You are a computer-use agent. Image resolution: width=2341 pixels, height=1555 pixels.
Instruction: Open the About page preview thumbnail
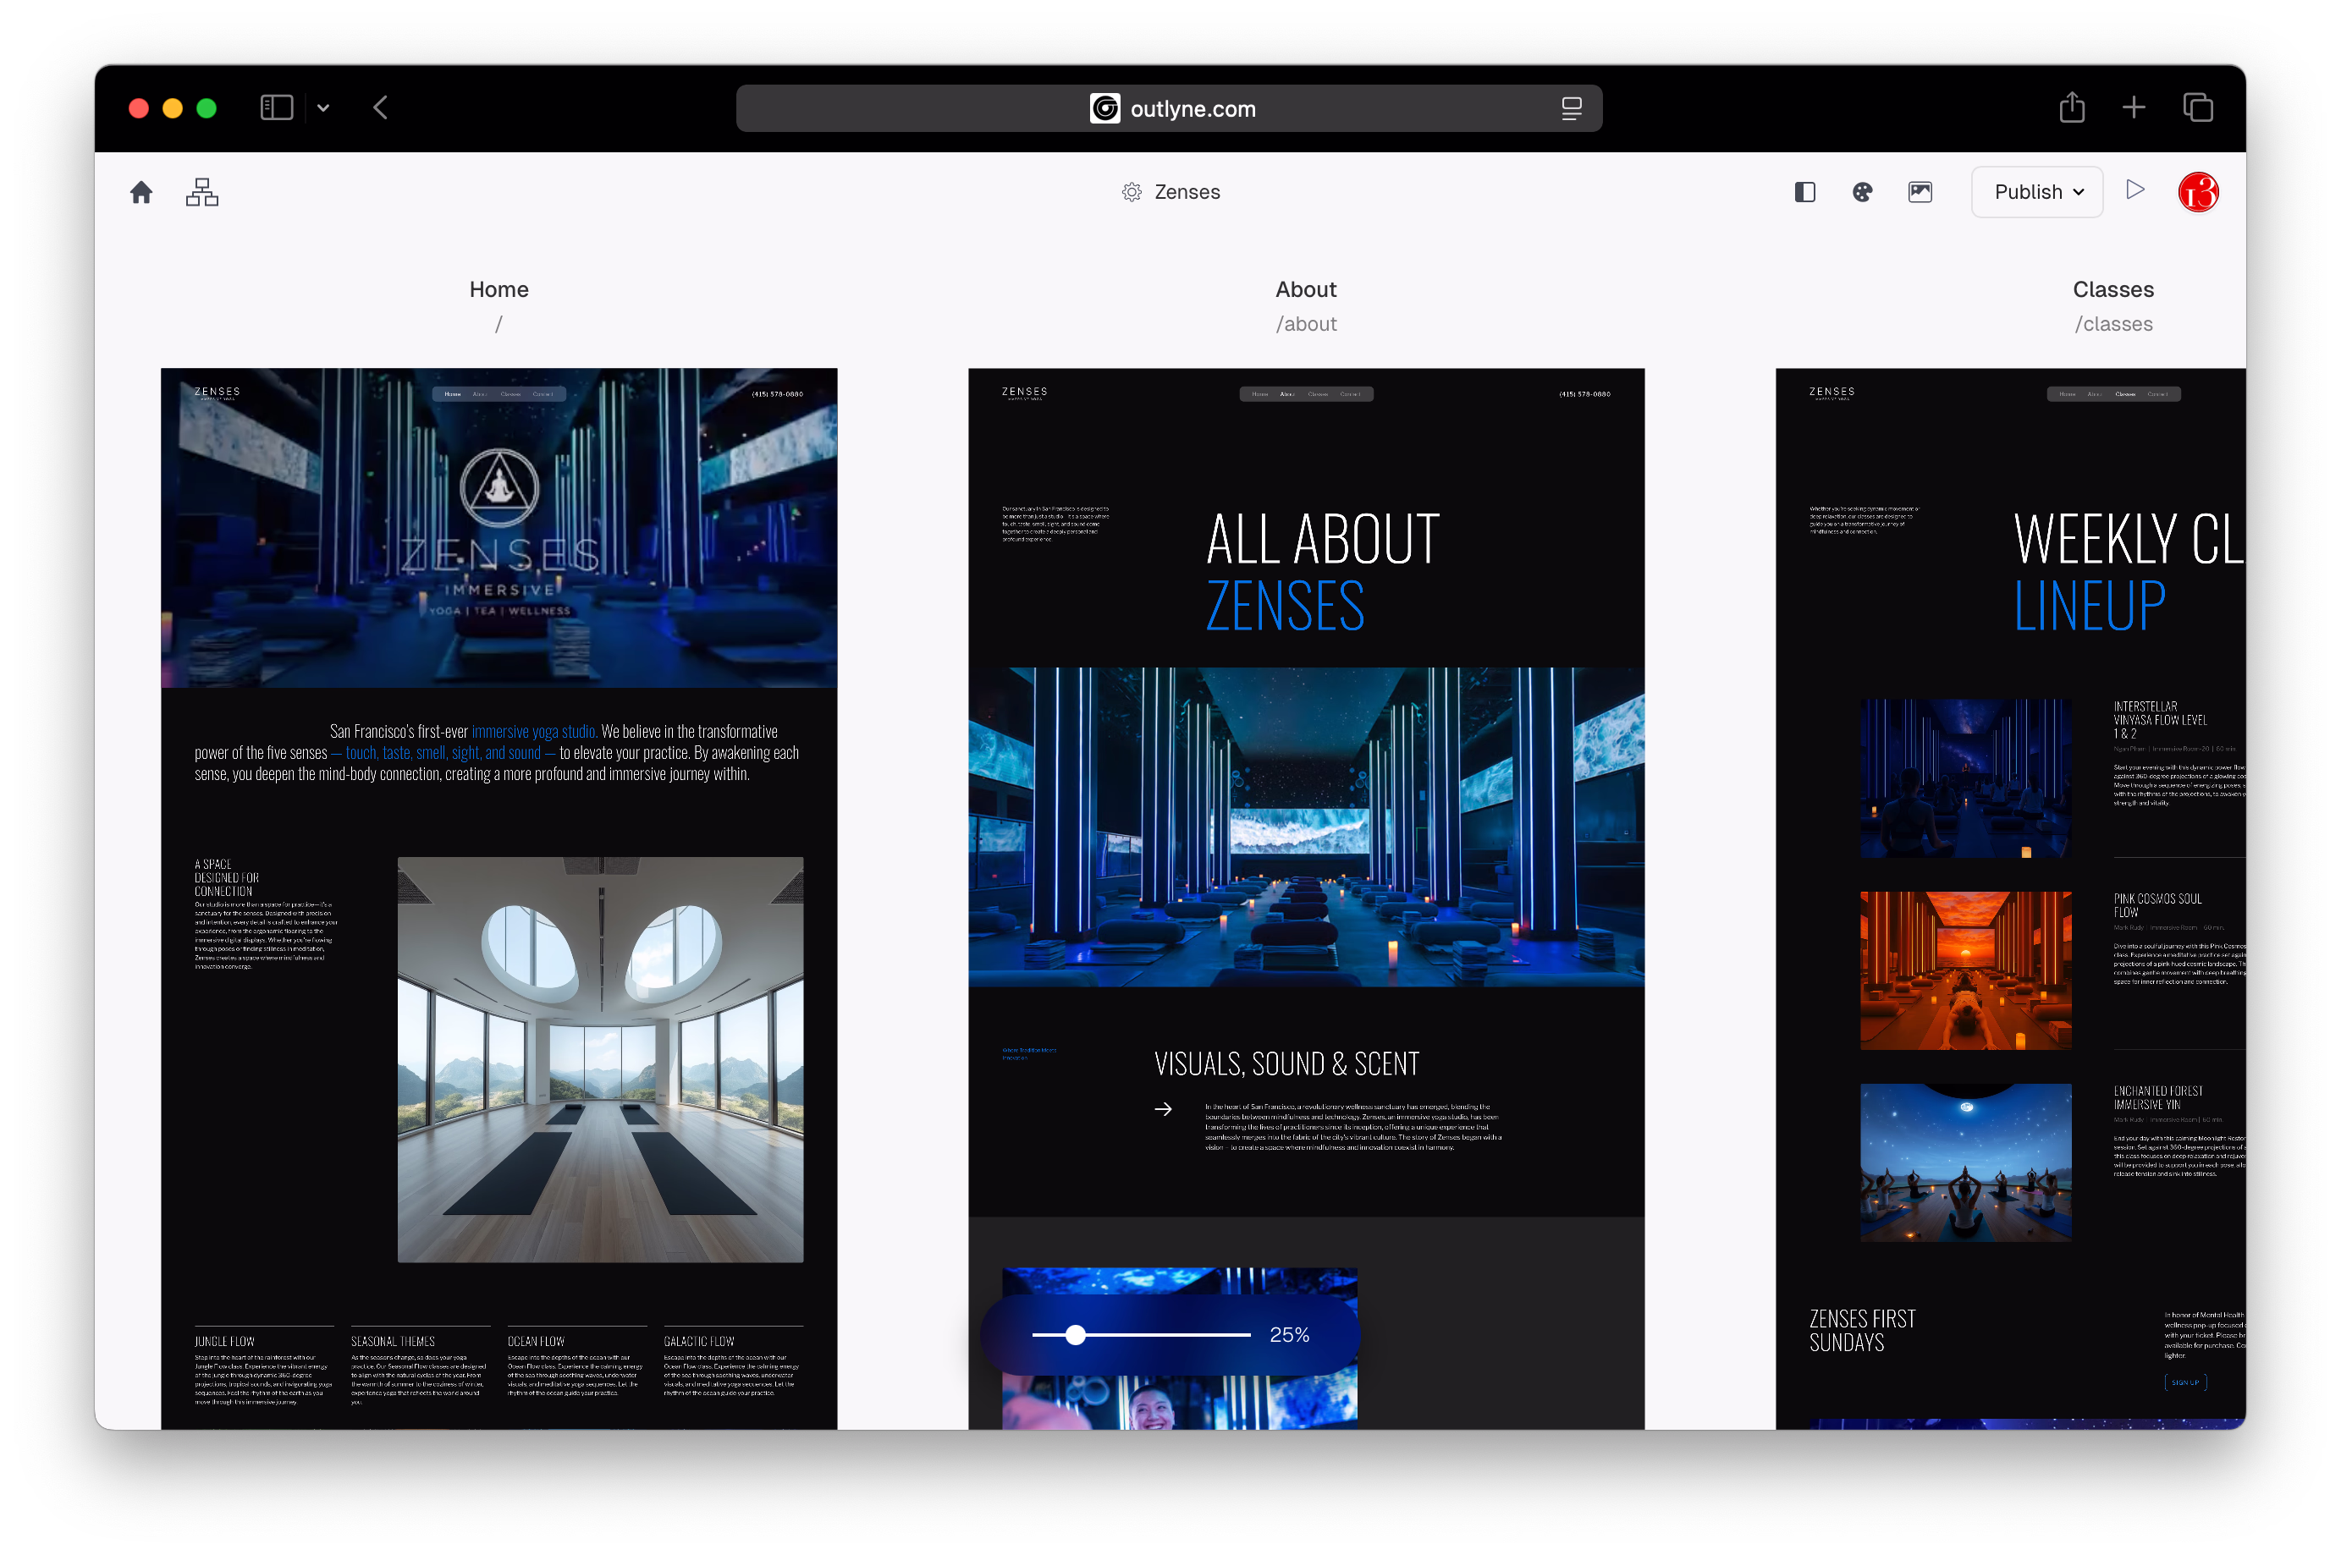coord(1305,898)
